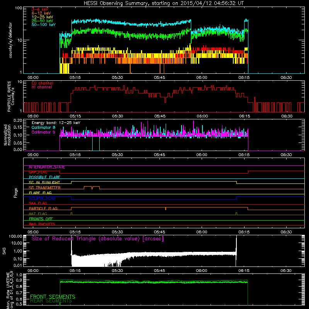Click the Size of Reduced Triangle caption
Image resolution: width=309 pixels, height=309 pixels.
tap(98, 239)
